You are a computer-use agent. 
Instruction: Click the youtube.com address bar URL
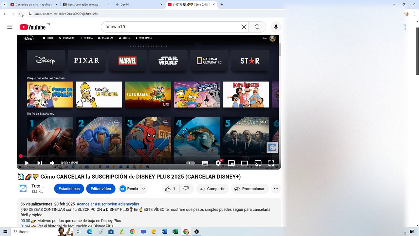tap(66, 14)
